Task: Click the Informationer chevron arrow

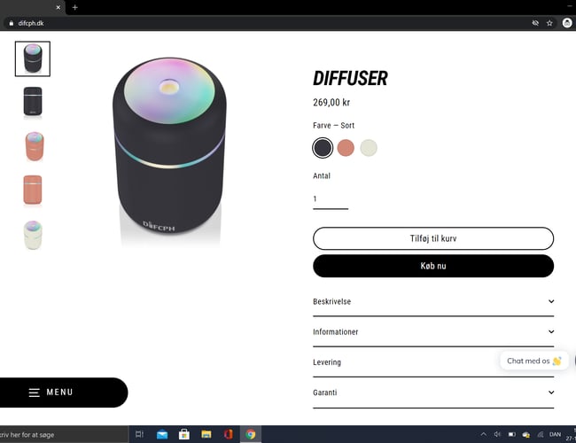Action: tap(551, 331)
